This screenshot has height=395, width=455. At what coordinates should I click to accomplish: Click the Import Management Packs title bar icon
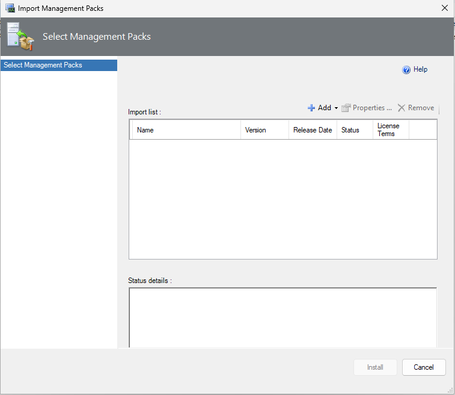click(x=10, y=8)
